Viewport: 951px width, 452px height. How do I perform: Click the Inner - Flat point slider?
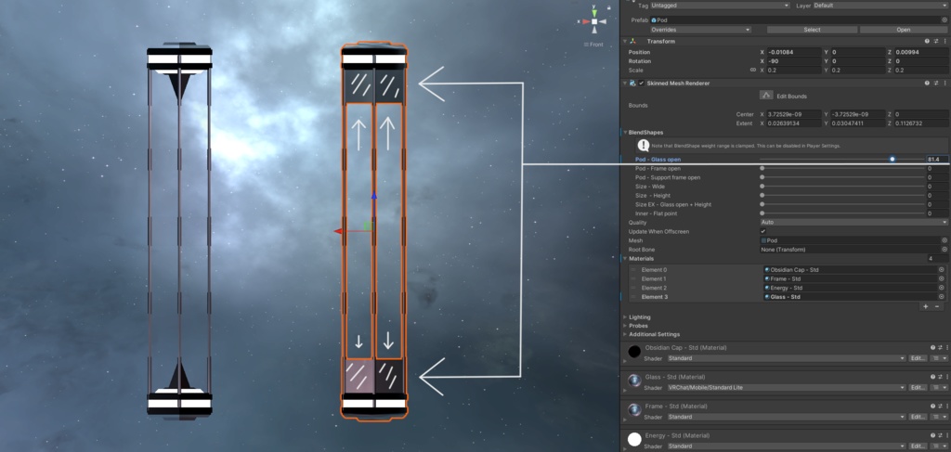(x=841, y=213)
